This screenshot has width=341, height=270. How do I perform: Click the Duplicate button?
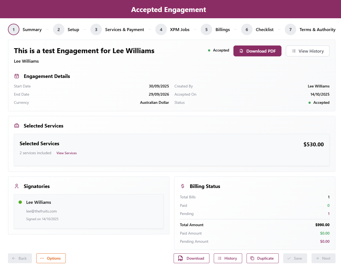[262, 258]
